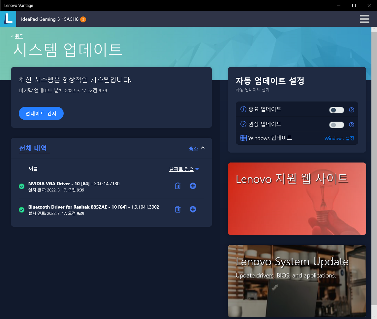Maximize the Lenovo Vantage window
Screen dimensions: 377x319
(354, 6)
